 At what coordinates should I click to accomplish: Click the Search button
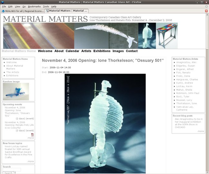(8, 173)
